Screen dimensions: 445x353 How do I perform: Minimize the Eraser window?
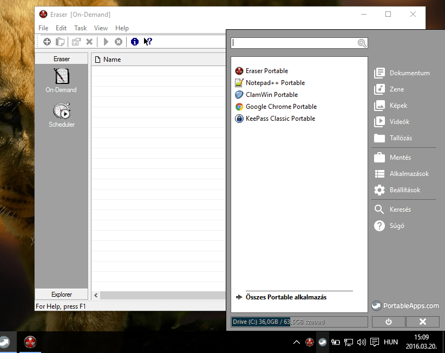(x=364, y=14)
